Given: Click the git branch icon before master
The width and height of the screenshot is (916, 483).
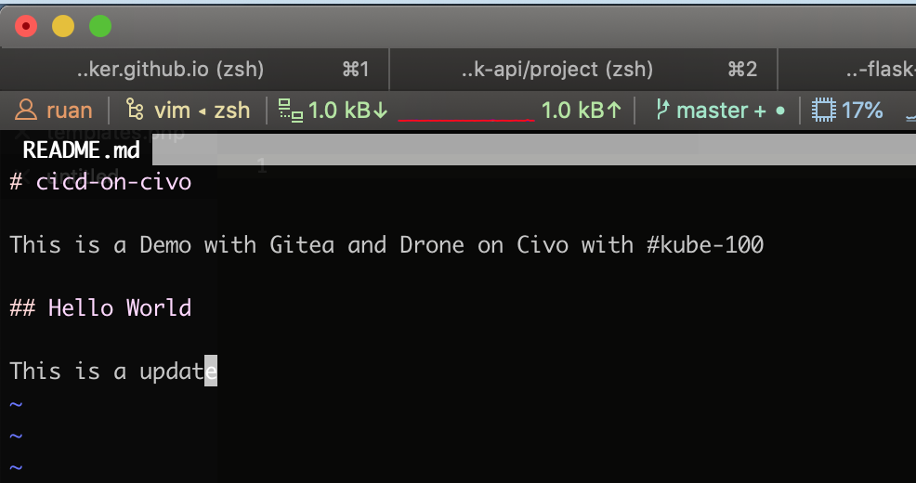Looking at the screenshot, I should [661, 110].
